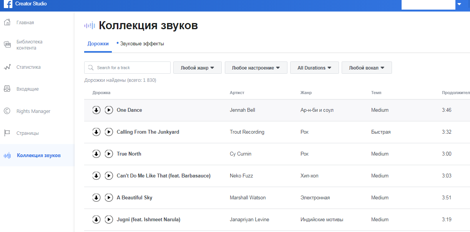Click the Темп column header
This screenshot has height=232, width=470.
tap(376, 93)
